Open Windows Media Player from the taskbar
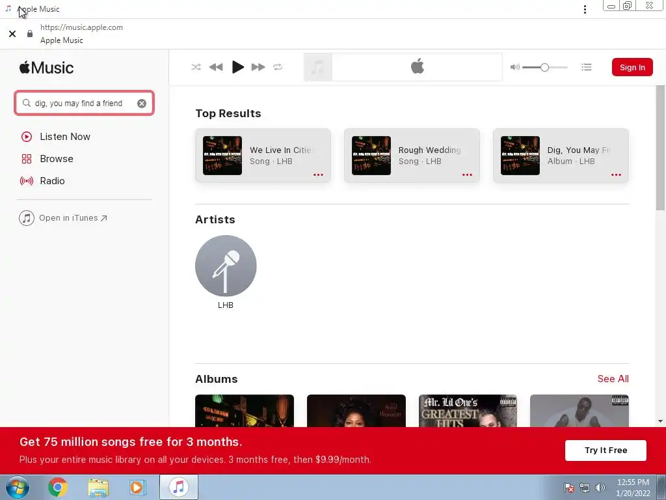This screenshot has width=666, height=500. [x=137, y=487]
